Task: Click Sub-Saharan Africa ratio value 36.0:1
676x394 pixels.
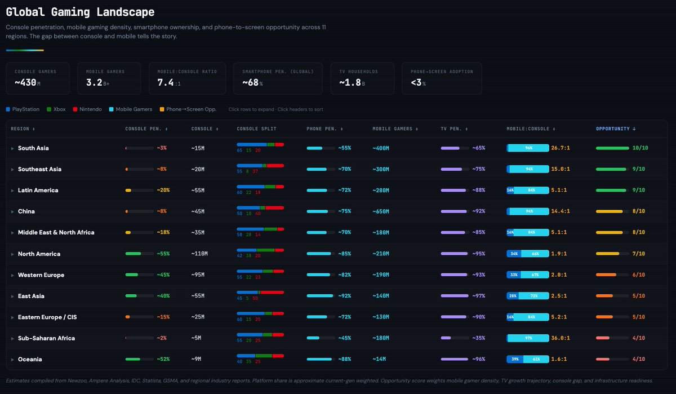Action: tap(561, 338)
